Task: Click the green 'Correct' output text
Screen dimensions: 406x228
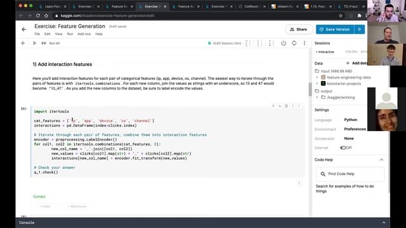Action: pyautogui.click(x=39, y=197)
